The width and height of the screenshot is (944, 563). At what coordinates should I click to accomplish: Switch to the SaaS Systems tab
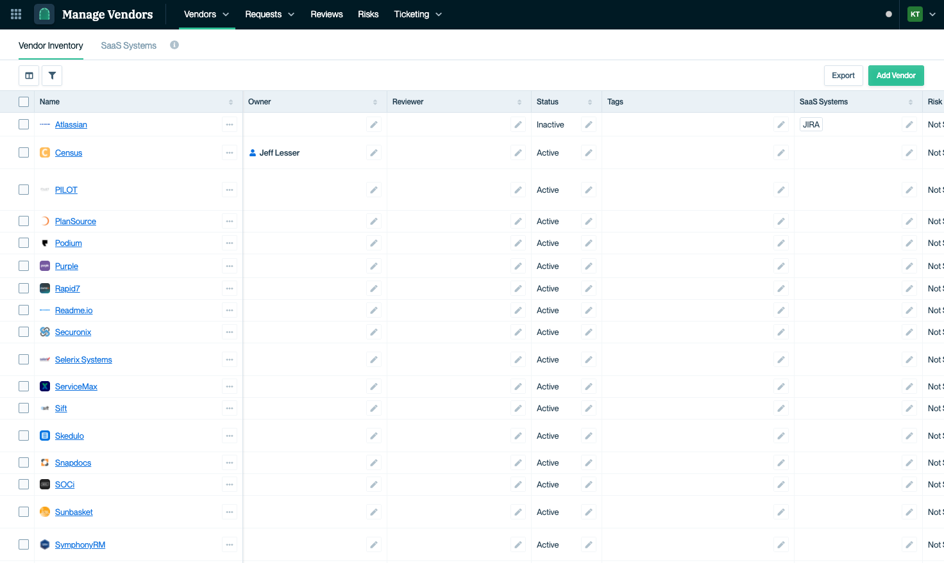coord(129,45)
